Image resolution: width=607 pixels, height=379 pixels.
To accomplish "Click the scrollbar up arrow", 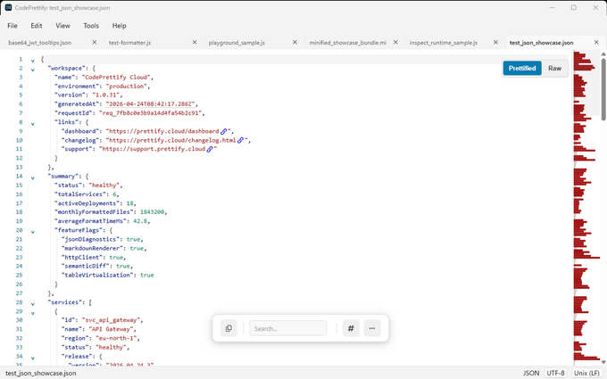I will click(603, 54).
